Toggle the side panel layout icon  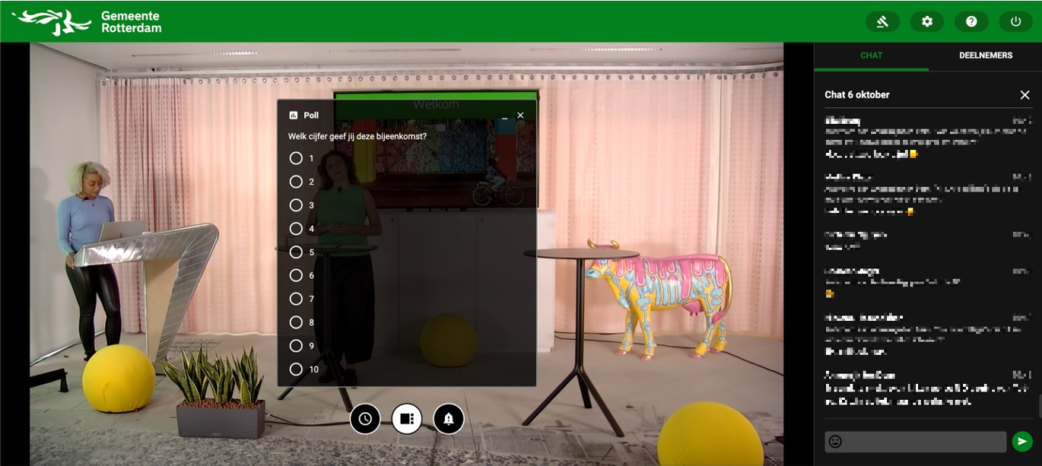[x=407, y=419]
